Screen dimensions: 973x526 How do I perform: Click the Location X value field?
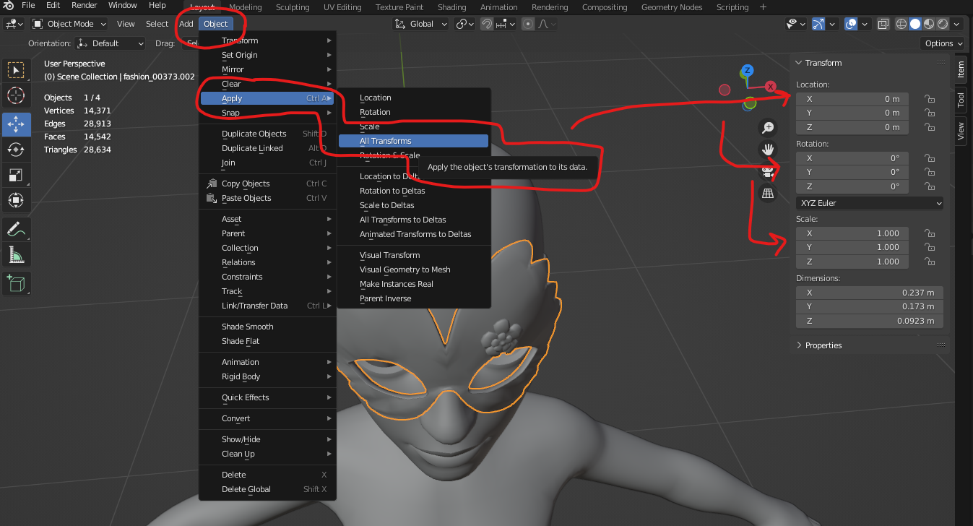click(x=852, y=99)
